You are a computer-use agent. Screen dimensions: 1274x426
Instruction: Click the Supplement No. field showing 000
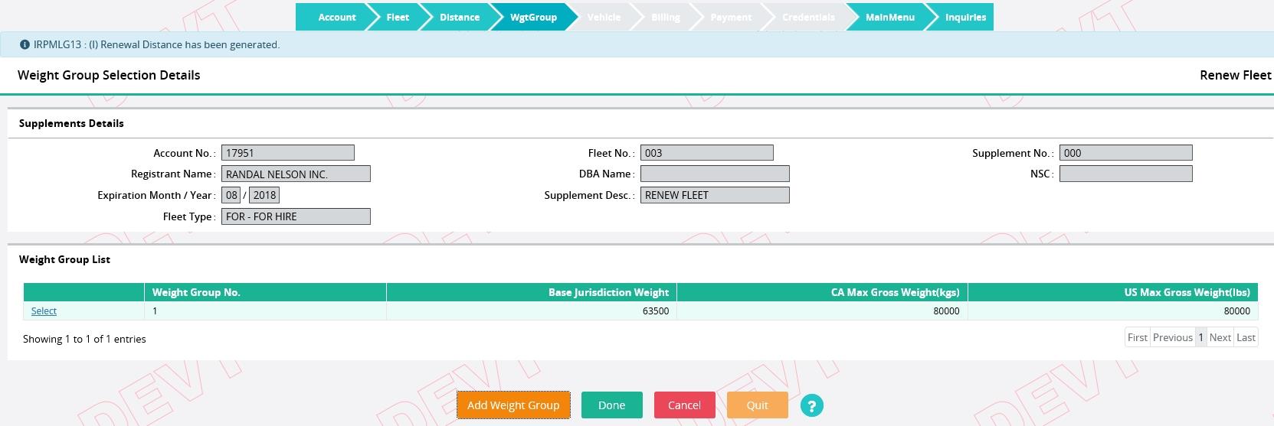pos(1126,153)
